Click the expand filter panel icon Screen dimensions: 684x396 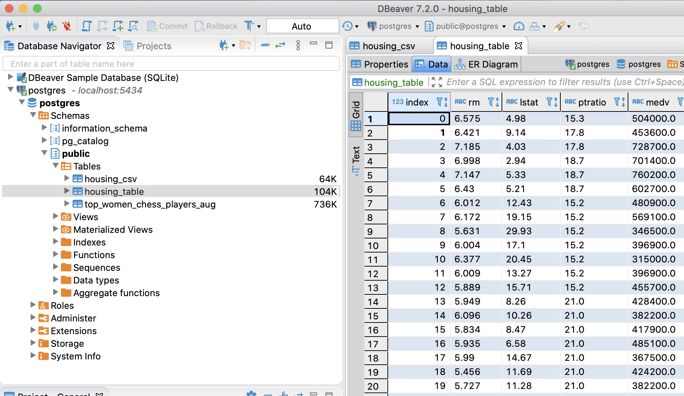click(x=436, y=82)
